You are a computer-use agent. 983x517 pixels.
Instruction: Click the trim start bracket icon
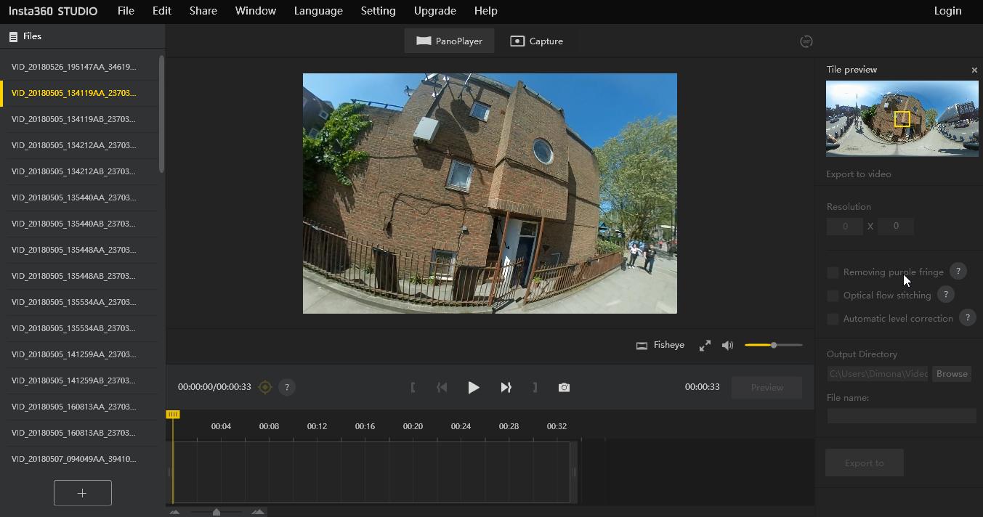[413, 388]
